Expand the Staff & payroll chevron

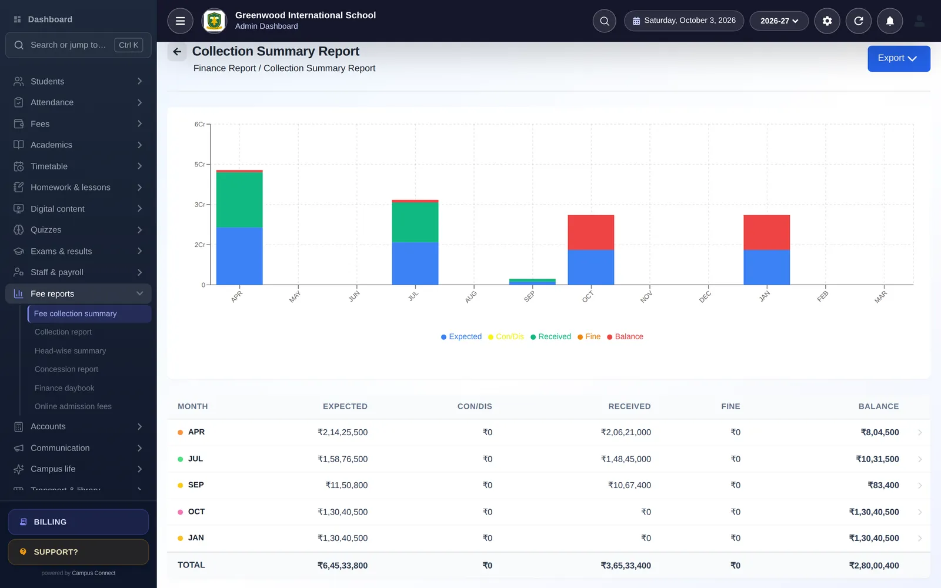[139, 272]
